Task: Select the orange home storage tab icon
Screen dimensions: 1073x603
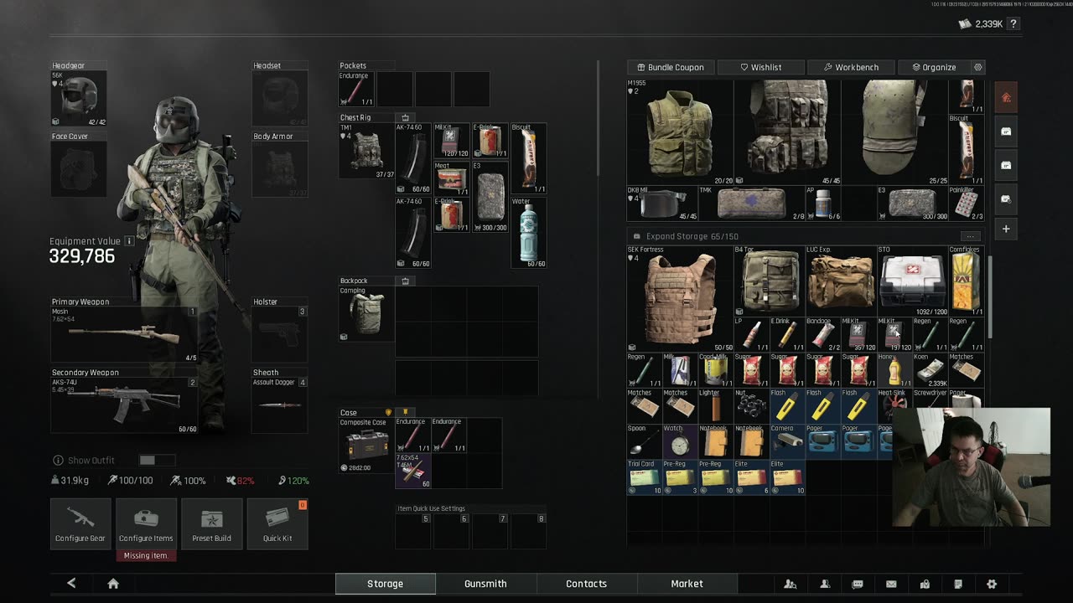Action: pyautogui.click(x=1006, y=98)
